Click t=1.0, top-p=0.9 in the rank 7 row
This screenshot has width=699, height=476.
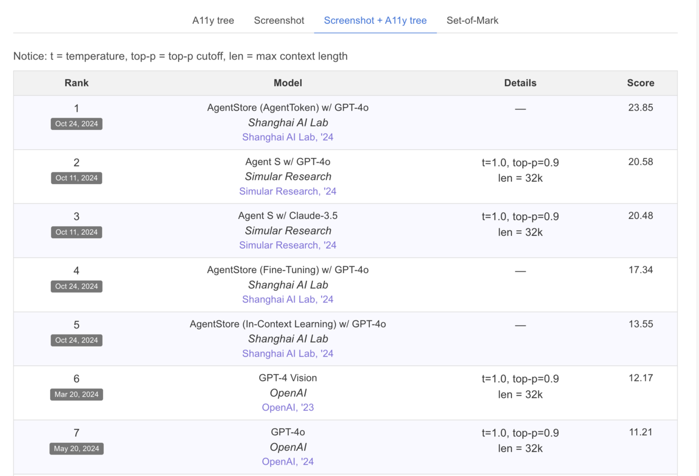(520, 433)
